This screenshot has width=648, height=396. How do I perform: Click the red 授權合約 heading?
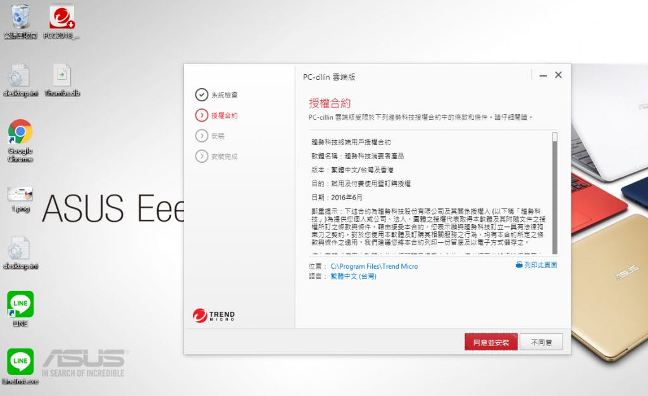pos(329,103)
